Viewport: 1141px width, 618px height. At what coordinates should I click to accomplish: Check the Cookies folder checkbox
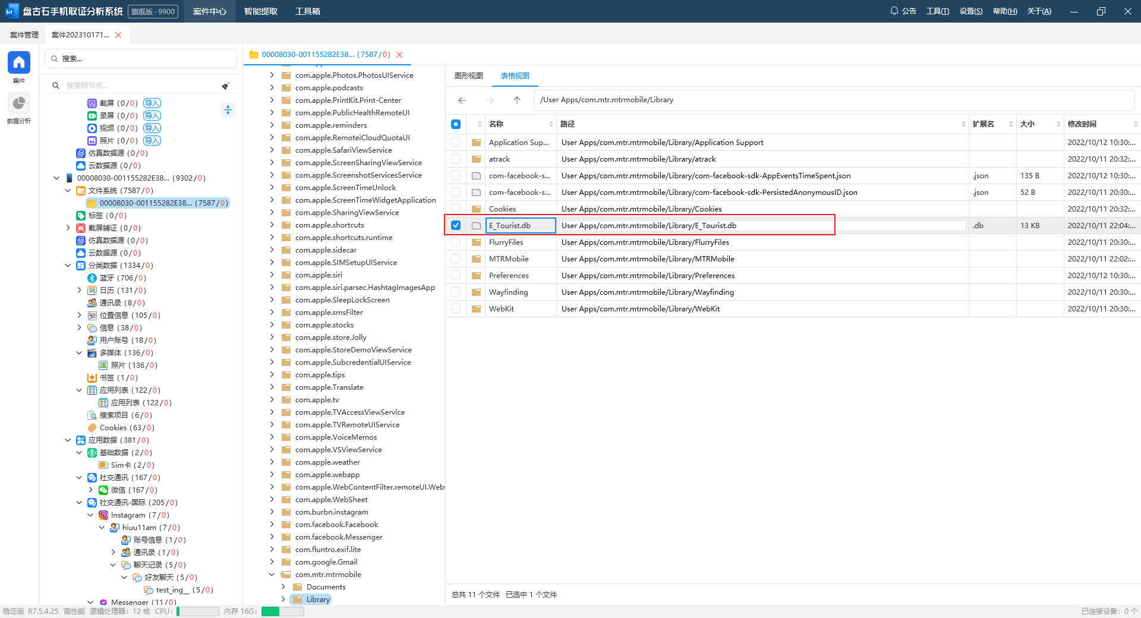(456, 209)
